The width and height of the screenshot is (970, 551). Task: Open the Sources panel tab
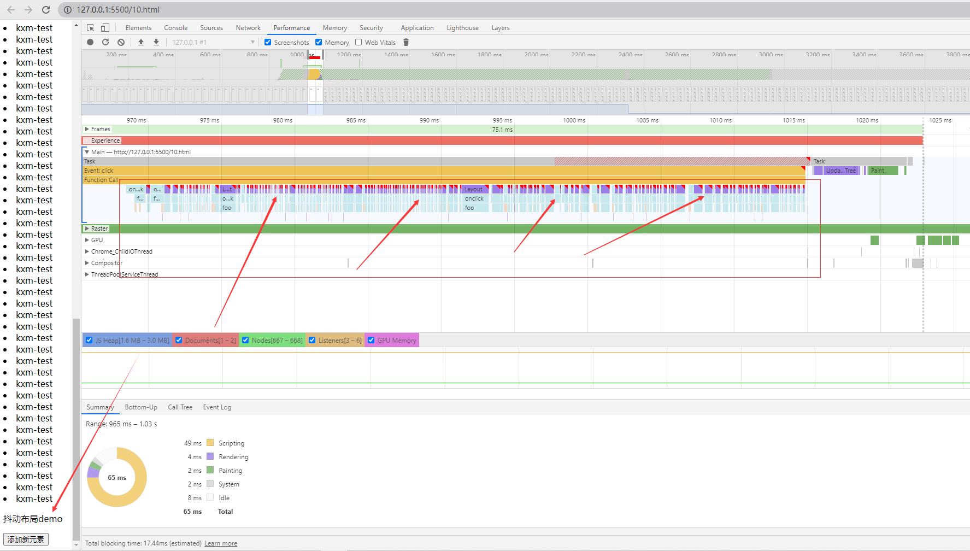[211, 28]
